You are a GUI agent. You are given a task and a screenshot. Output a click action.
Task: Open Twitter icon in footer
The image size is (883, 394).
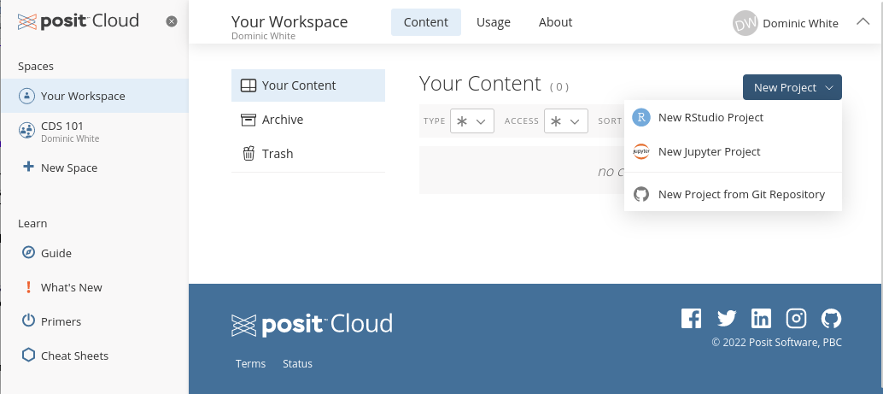727,319
